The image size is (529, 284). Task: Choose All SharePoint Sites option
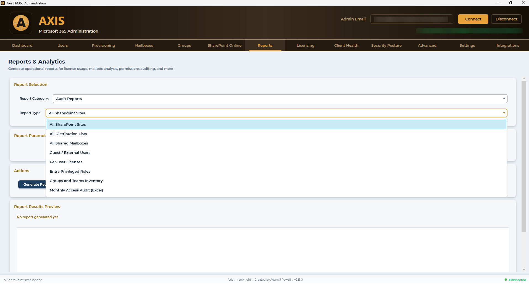tap(276, 124)
